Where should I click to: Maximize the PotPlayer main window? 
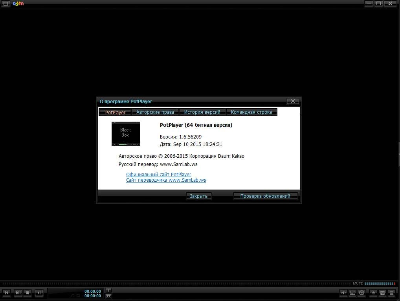[379, 4]
